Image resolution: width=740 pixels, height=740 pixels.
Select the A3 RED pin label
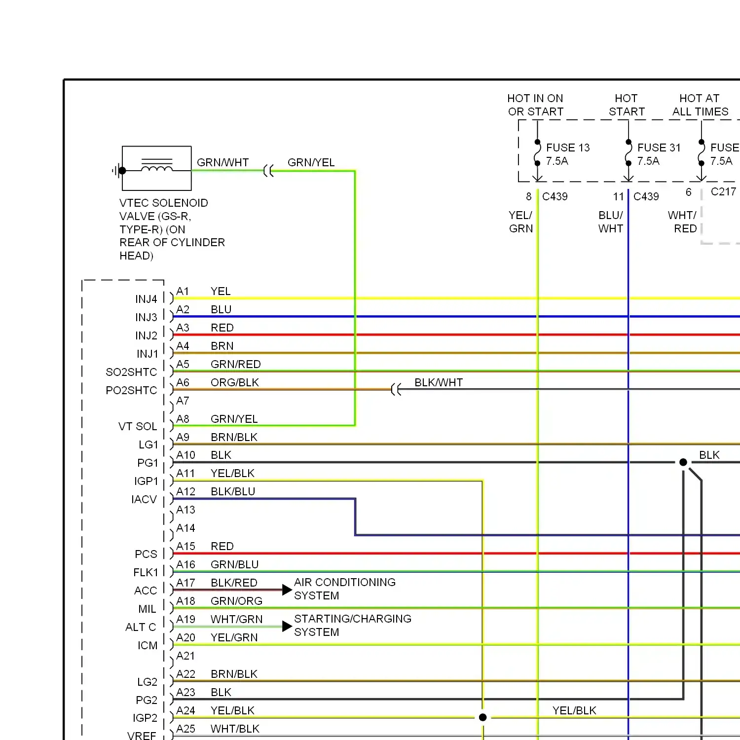[x=205, y=328]
